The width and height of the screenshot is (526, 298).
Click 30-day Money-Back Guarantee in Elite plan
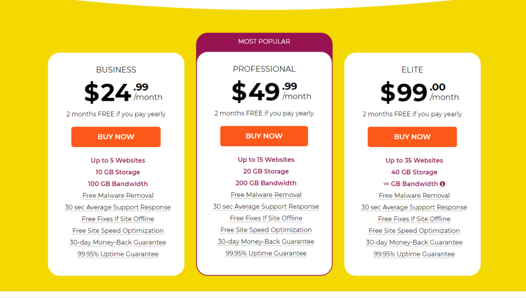click(x=415, y=243)
